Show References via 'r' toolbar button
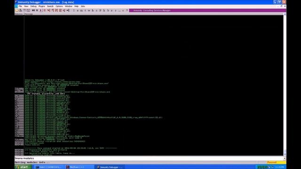Image resolution: width=301 pixels, height=169 pixels. (x=116, y=10)
